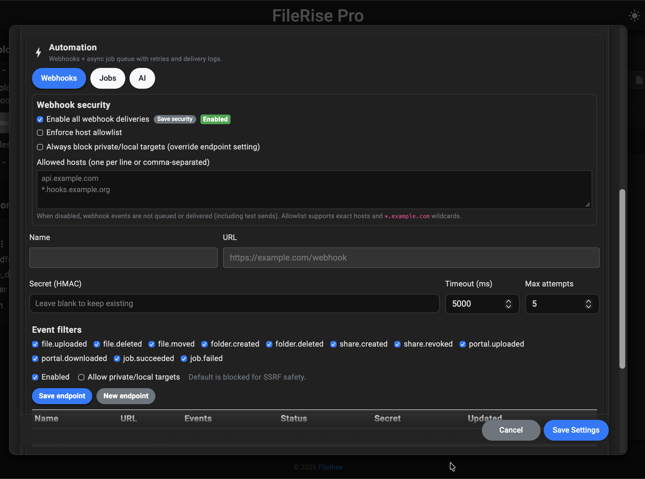Enable Enforce host allowlist
The image size is (645, 479).
tap(40, 132)
